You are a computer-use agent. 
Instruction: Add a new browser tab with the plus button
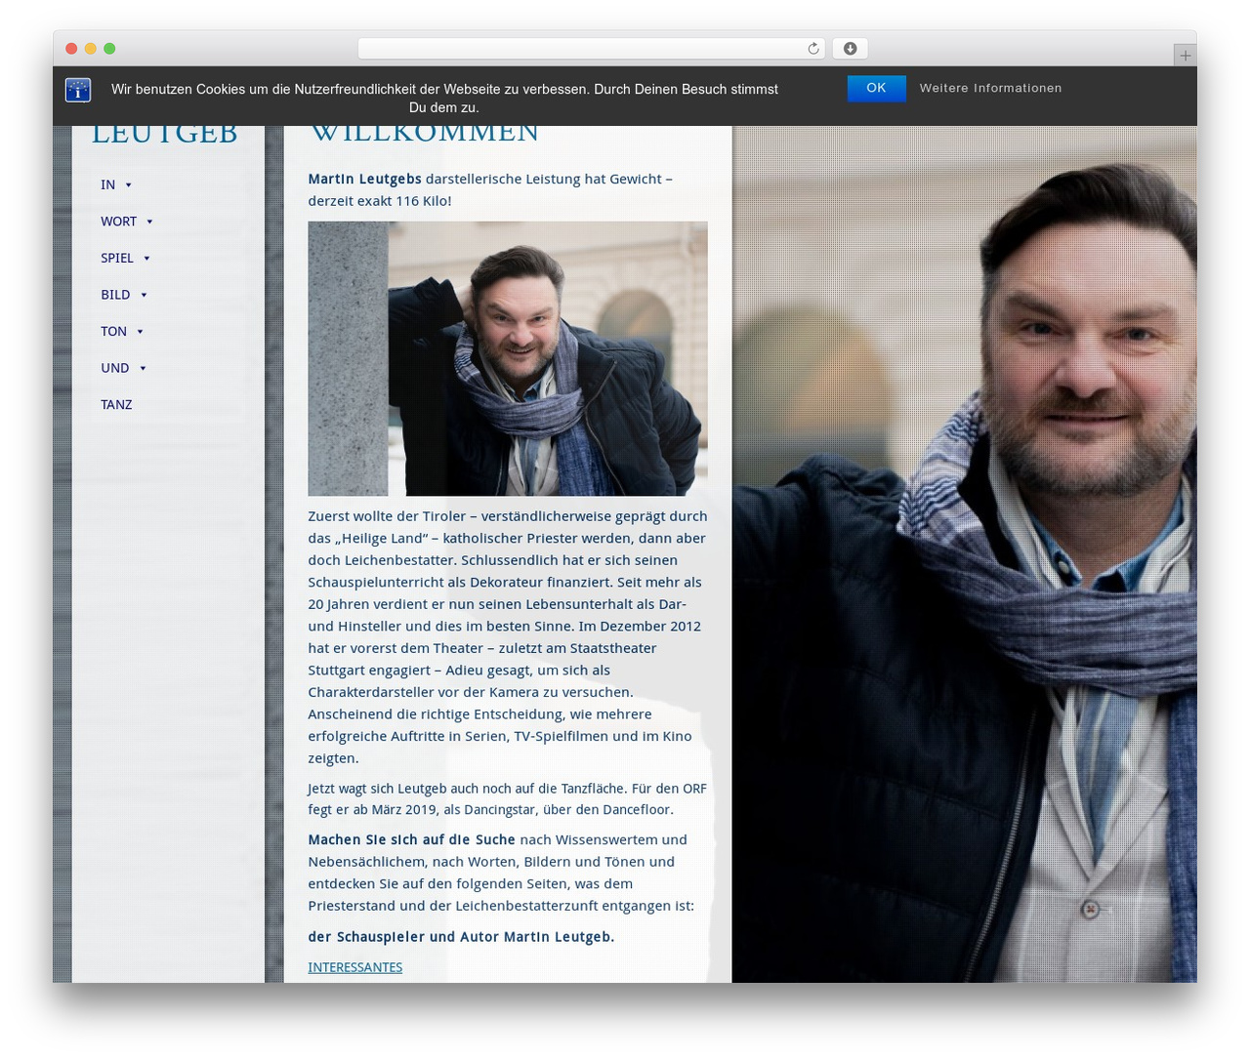click(1185, 56)
